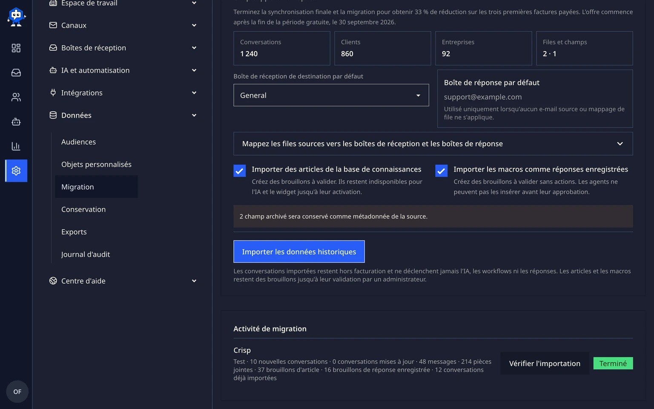Click the settings gear icon
Image resolution: width=654 pixels, height=409 pixels.
coord(16,171)
